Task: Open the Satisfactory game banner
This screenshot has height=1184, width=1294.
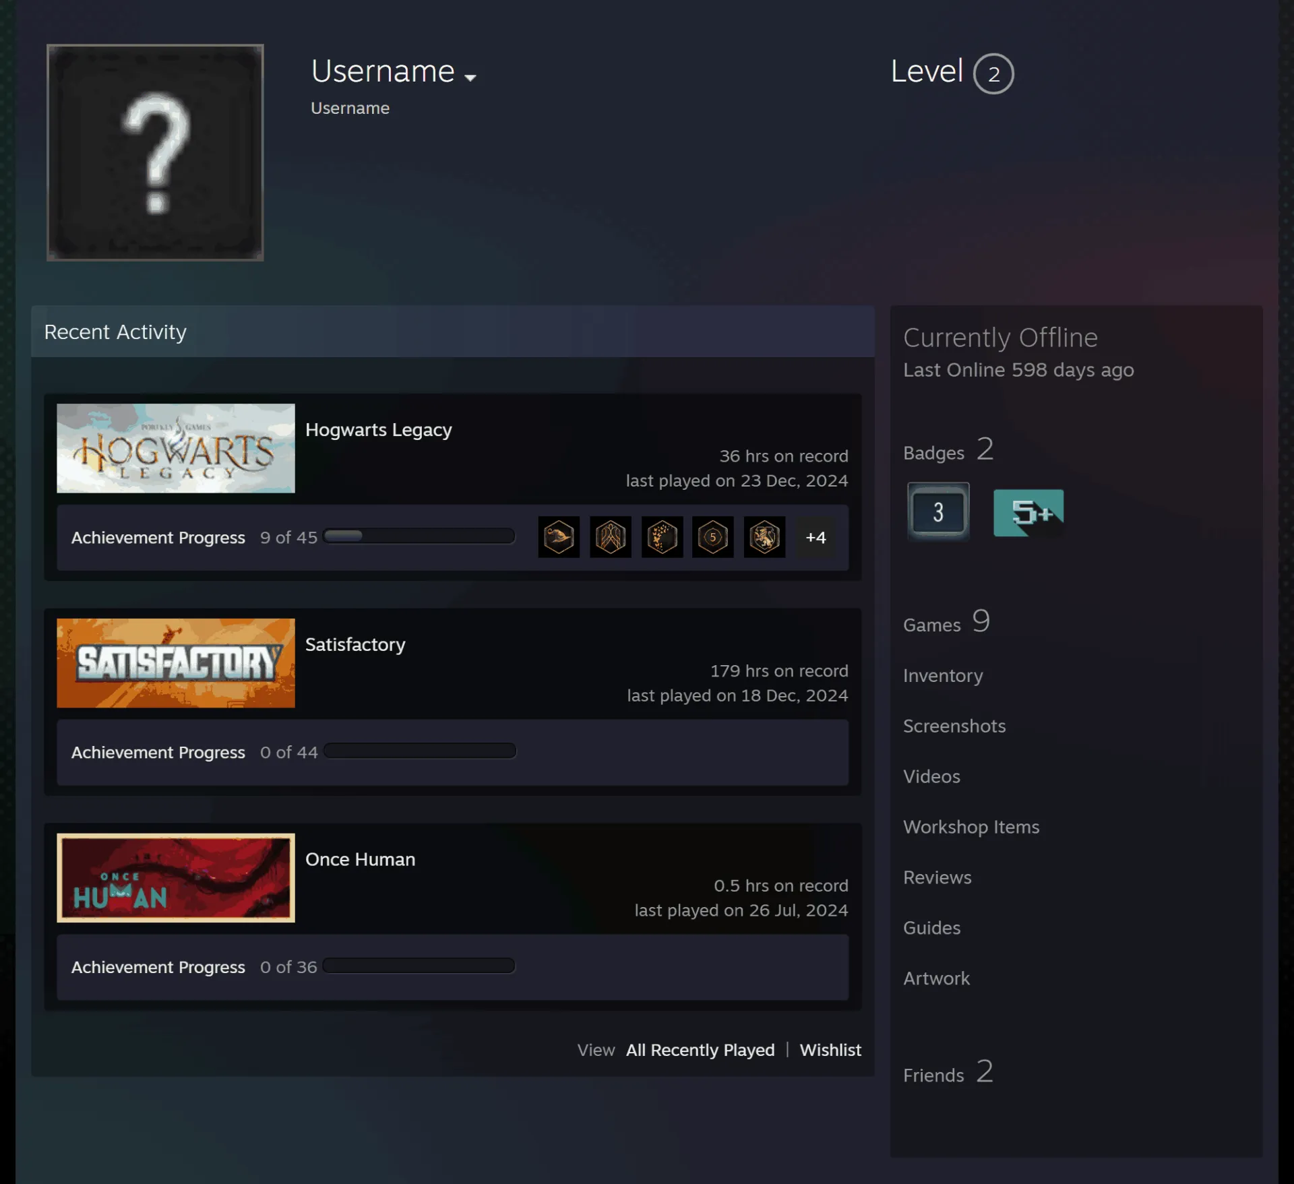Action: pyautogui.click(x=176, y=663)
